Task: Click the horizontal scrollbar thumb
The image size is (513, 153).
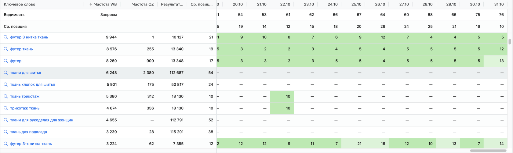Action: 488,151
